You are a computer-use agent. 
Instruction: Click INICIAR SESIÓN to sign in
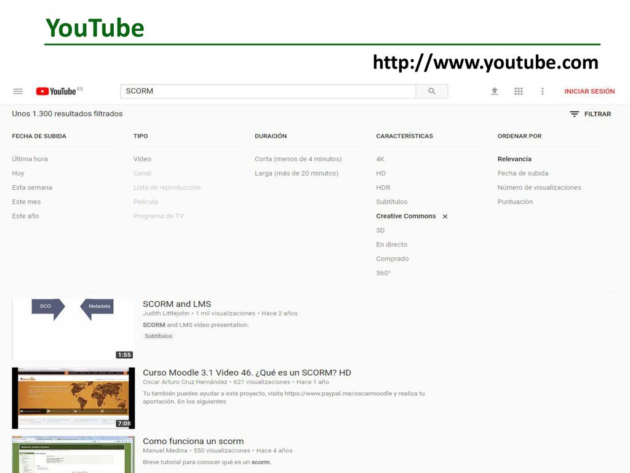(x=589, y=91)
